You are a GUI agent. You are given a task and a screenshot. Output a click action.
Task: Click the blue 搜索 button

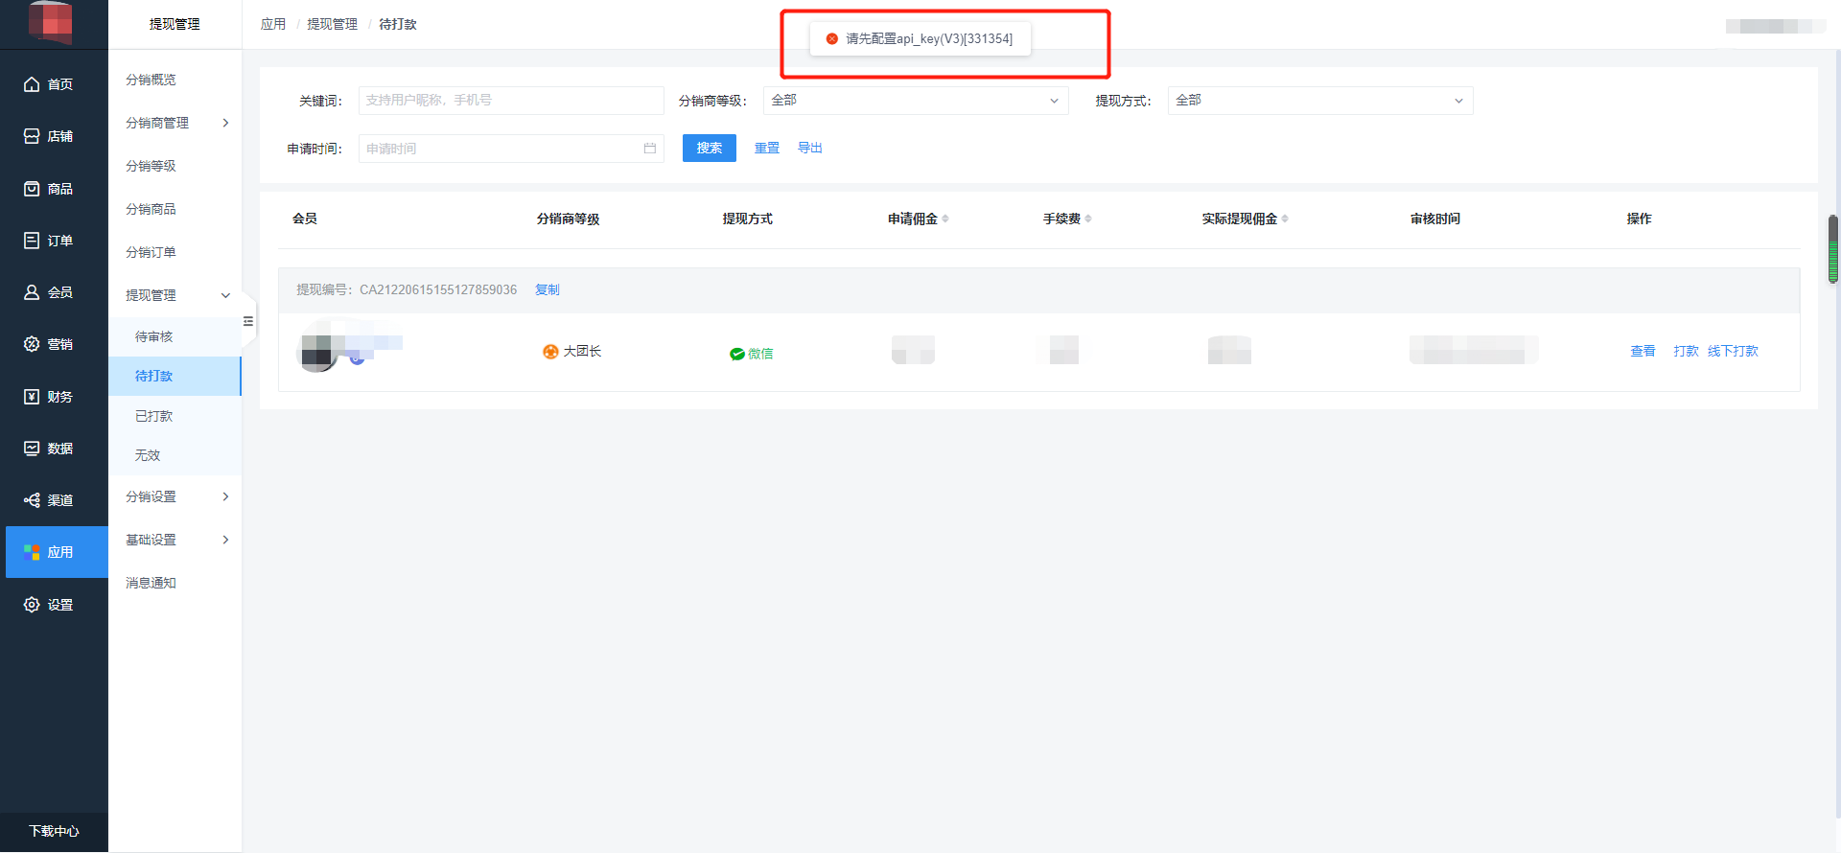coord(709,148)
